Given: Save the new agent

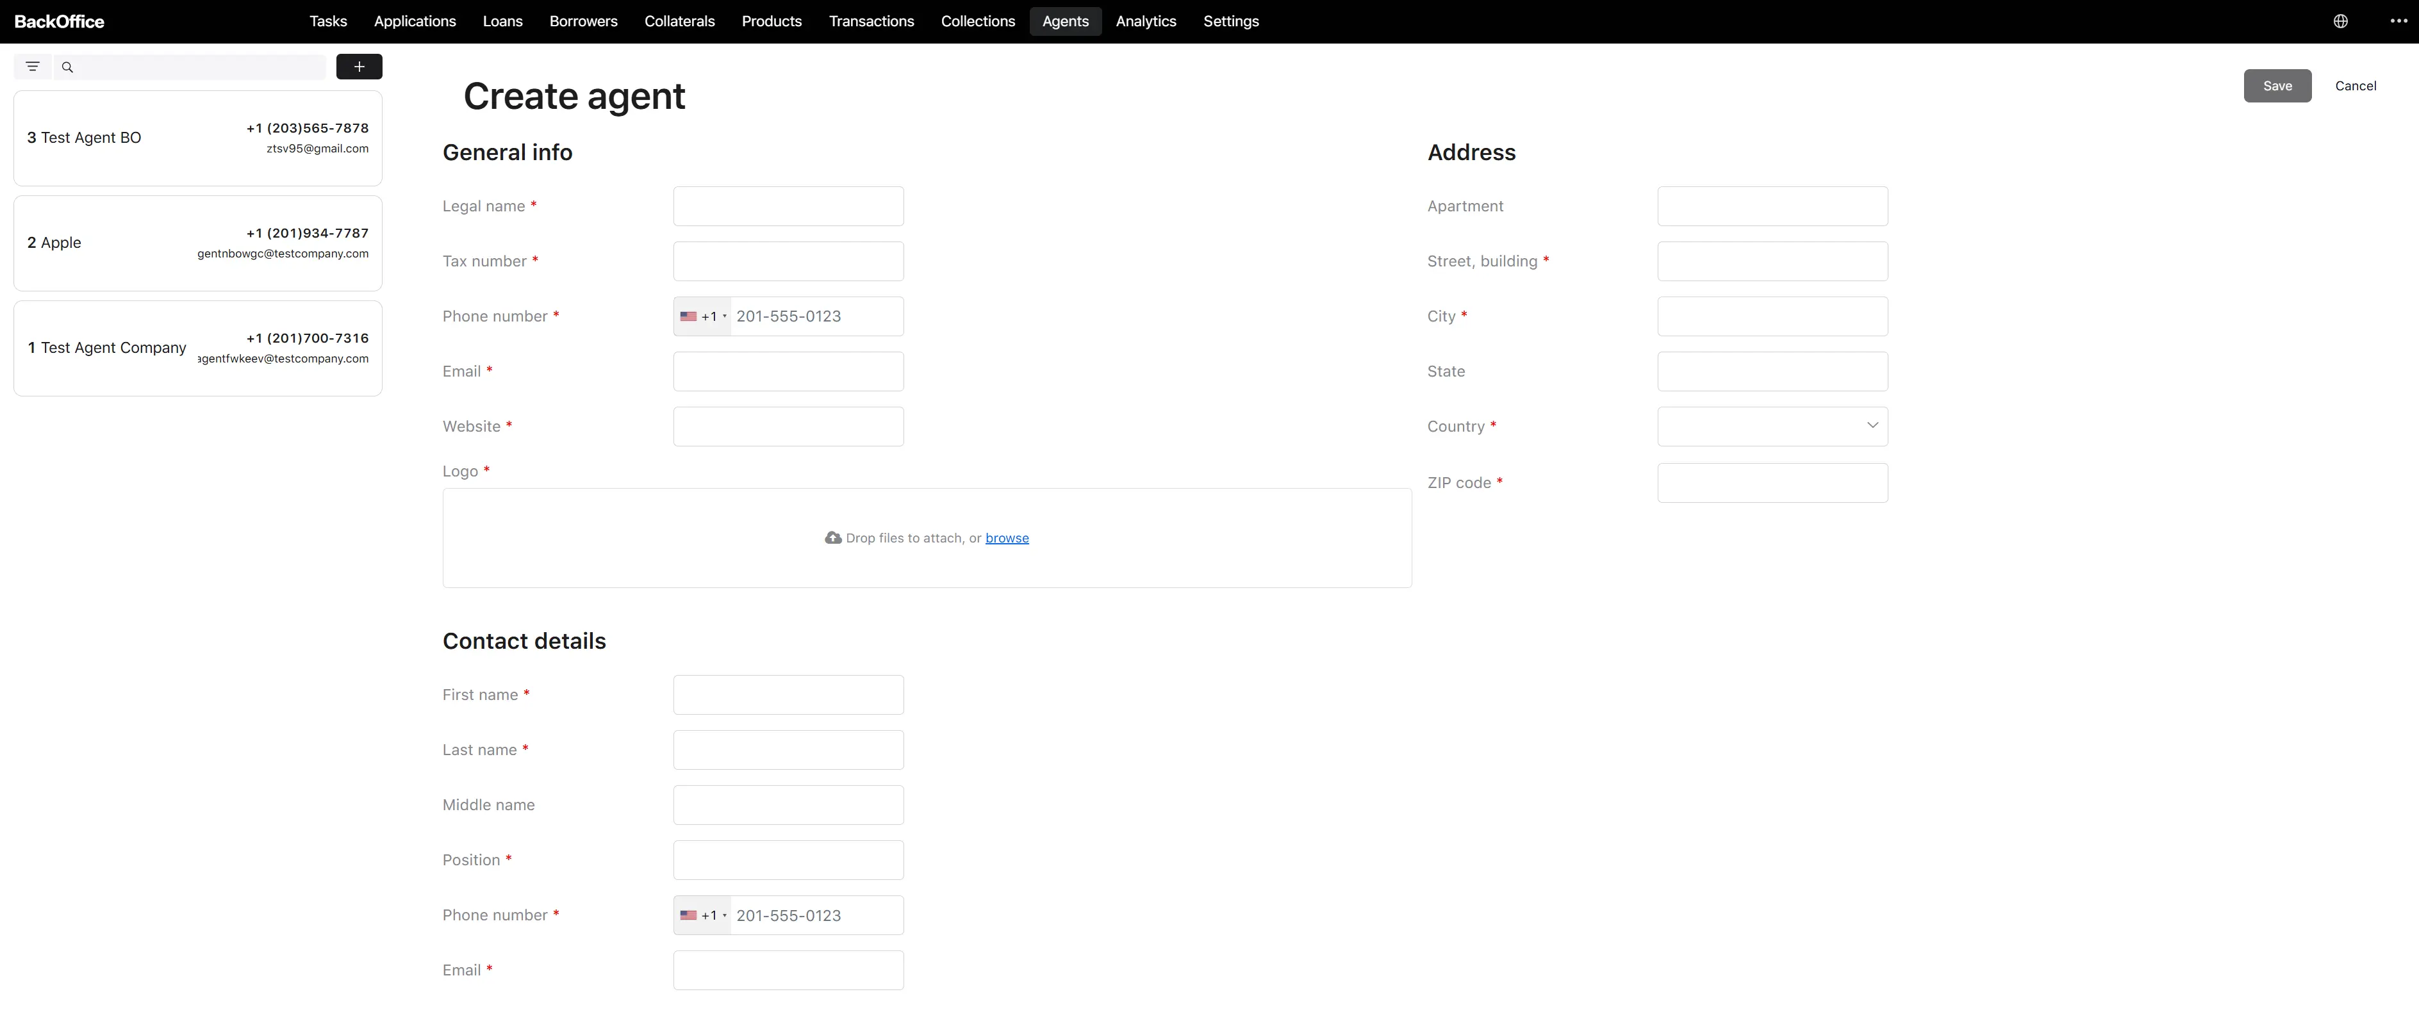Looking at the screenshot, I should [x=2277, y=85].
